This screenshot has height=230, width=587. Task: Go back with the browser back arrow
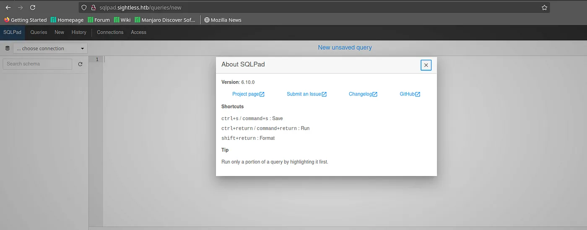8,8
